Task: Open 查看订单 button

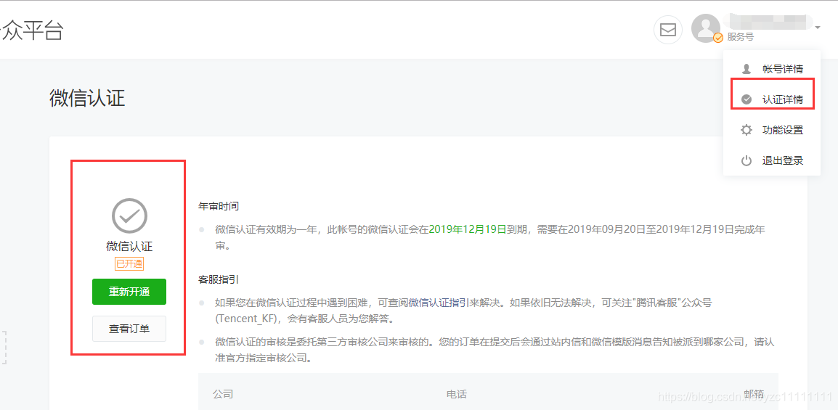Action: (129, 328)
